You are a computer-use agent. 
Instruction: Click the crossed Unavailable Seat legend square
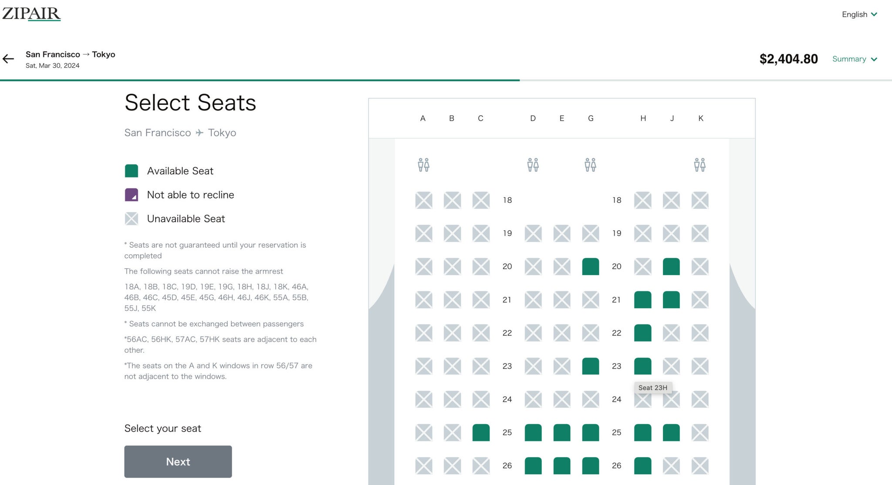pos(131,219)
